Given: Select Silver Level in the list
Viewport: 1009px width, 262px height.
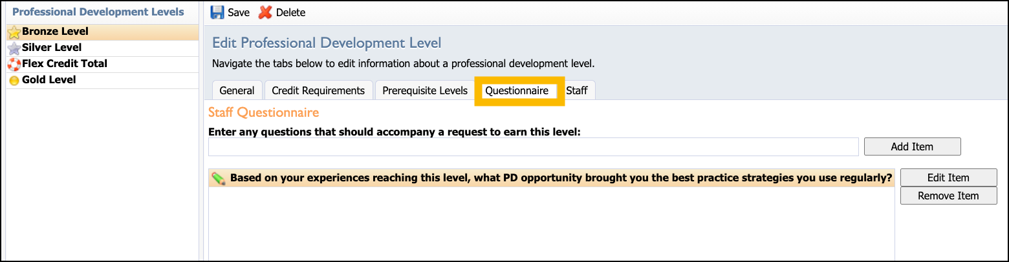Looking at the screenshot, I should coord(102,48).
